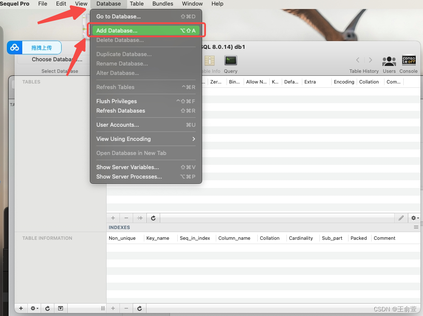The height and width of the screenshot is (316, 423).
Task: Click the 拖拽上传 upload button
Action: coord(42,48)
